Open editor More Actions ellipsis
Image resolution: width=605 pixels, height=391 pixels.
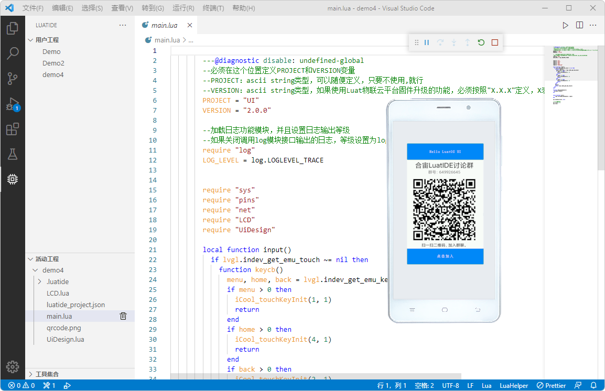click(x=593, y=25)
